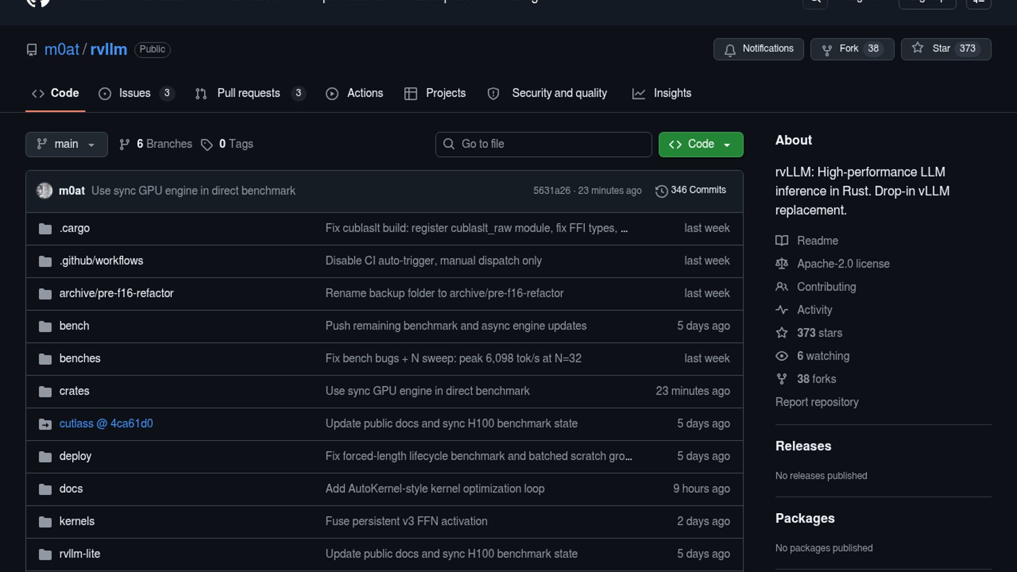Expand truncated .cargo commit message ellipsis
Image resolution: width=1017 pixels, height=572 pixels.
(x=624, y=228)
